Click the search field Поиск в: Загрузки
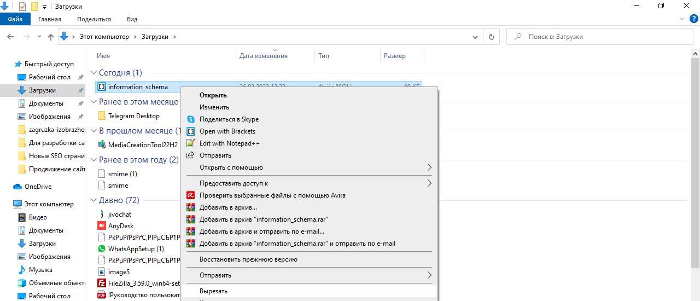Screen dimensions: 700x301 602,37
